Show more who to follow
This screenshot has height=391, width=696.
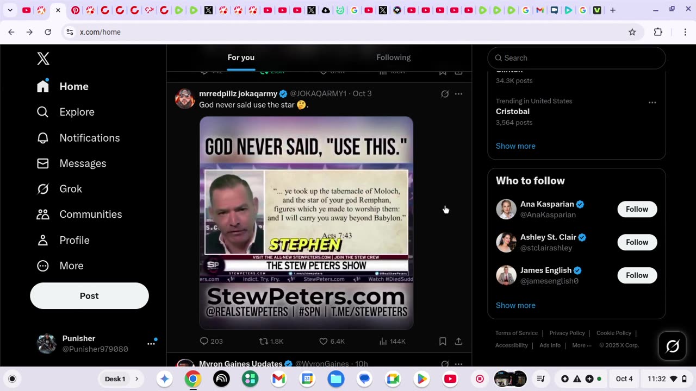pyautogui.click(x=515, y=305)
